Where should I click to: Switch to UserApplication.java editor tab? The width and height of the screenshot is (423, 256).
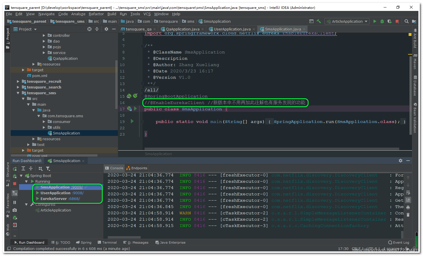click(x=232, y=29)
